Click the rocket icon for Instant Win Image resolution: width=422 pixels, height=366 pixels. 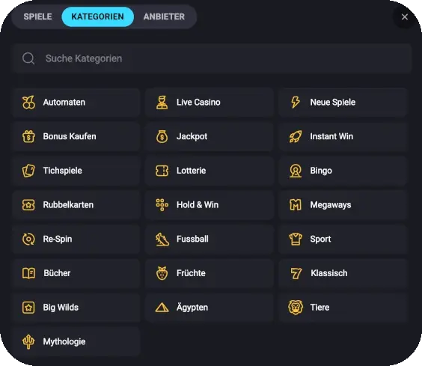pyautogui.click(x=296, y=136)
